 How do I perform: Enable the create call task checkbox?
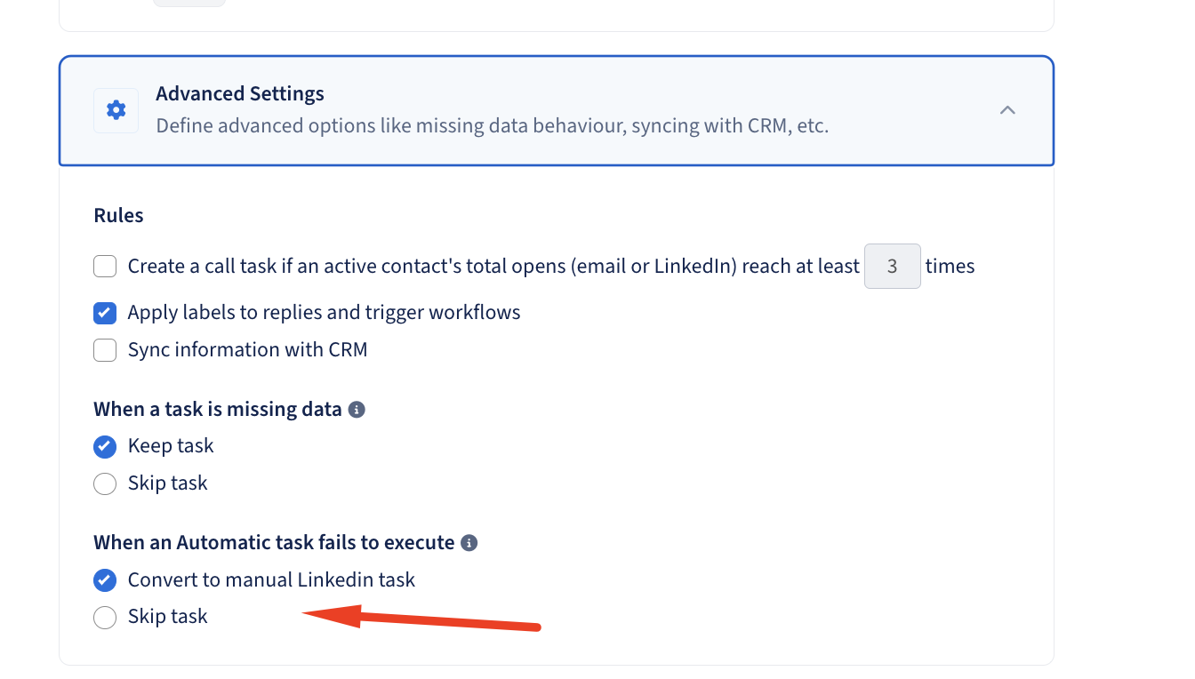point(105,266)
